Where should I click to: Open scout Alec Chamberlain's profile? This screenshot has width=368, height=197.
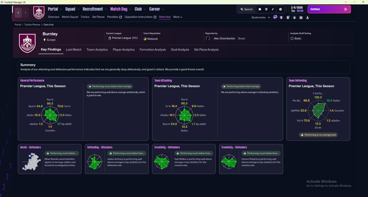tap(225, 38)
